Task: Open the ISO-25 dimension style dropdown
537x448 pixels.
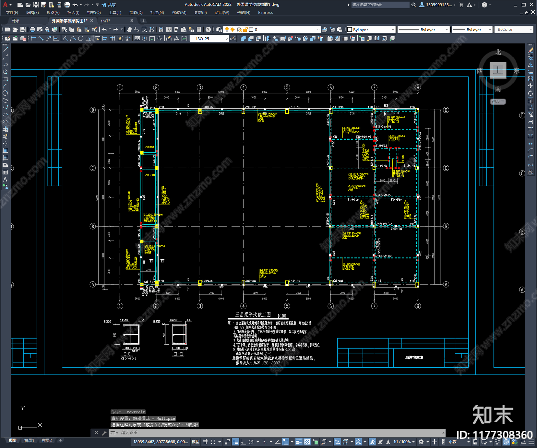Action: [x=209, y=39]
